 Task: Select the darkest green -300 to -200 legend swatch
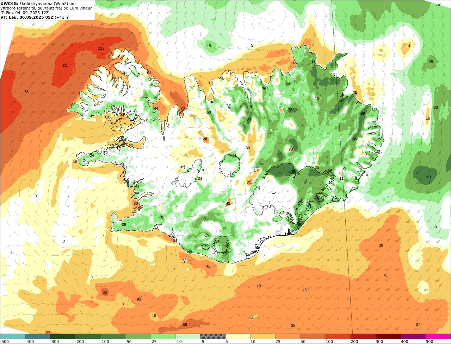coord(63,336)
